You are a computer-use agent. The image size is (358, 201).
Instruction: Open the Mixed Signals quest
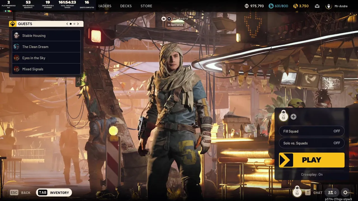pos(46,69)
